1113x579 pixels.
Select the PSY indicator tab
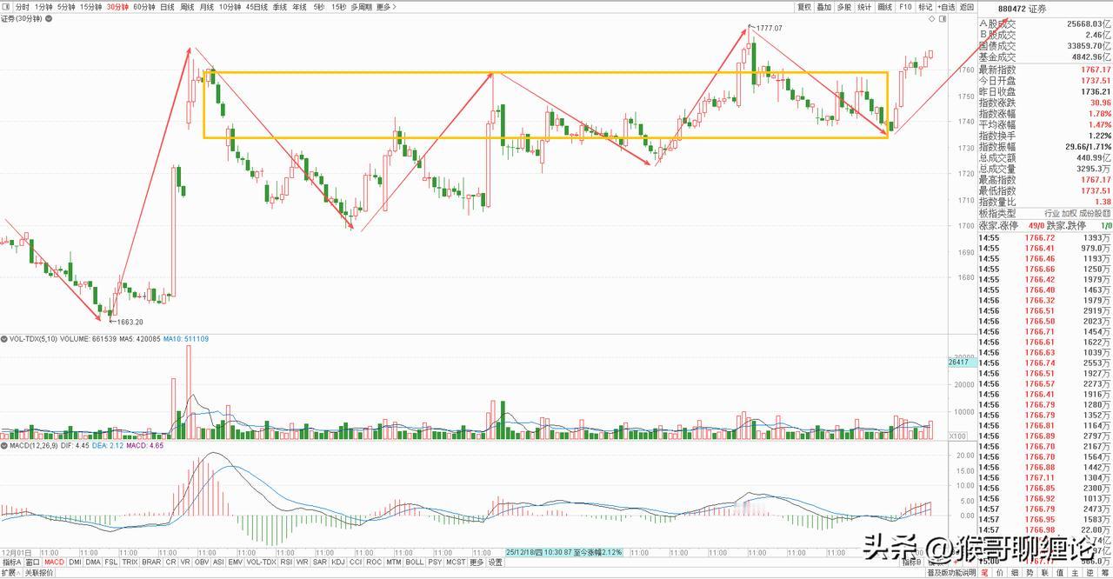point(435,562)
